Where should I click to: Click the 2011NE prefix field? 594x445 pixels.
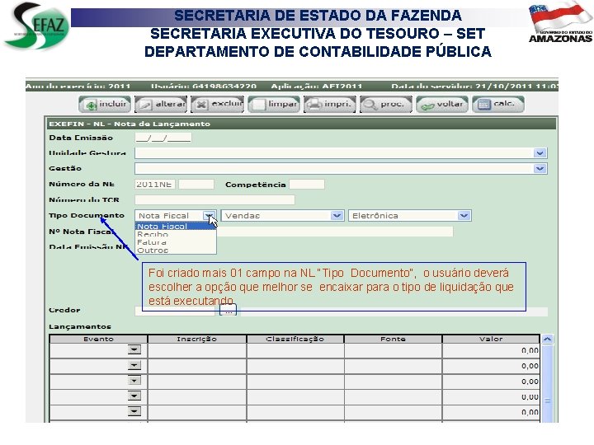click(x=154, y=185)
